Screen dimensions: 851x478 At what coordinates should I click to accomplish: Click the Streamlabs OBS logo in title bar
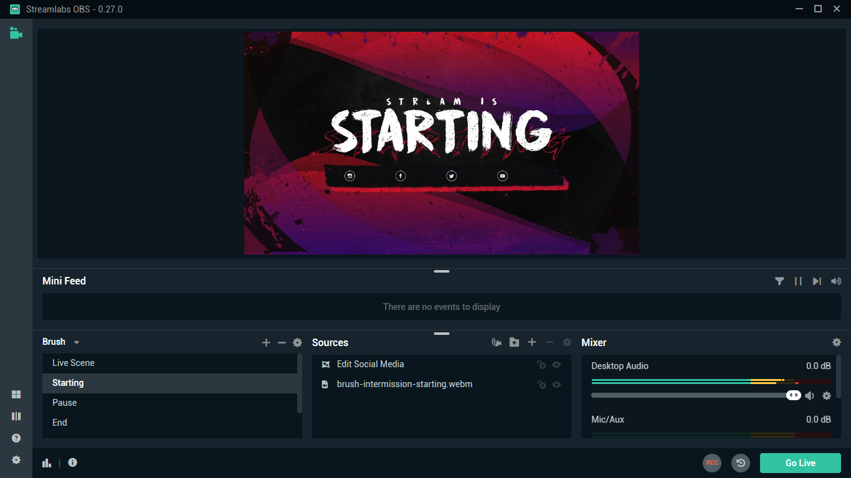click(x=15, y=9)
